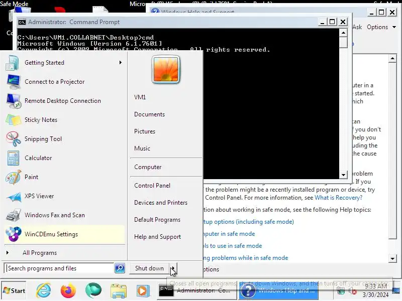
Task: Click the What is Recovery? link
Action: point(338,198)
